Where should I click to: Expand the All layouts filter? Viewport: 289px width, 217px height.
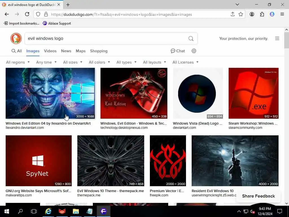[154, 62]
